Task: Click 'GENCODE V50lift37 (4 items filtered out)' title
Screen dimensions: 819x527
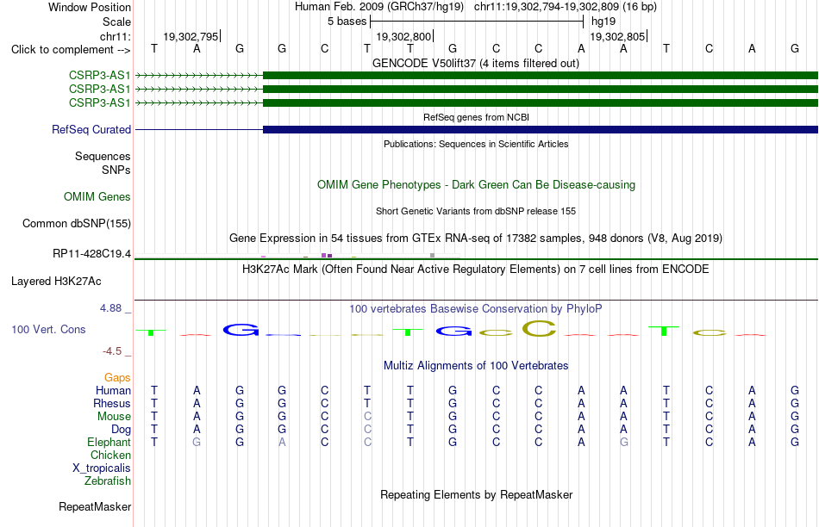Action: tap(476, 63)
